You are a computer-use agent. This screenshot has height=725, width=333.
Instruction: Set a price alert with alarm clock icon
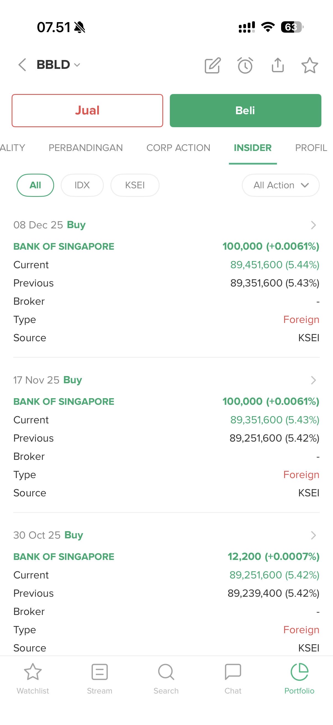pos(245,66)
